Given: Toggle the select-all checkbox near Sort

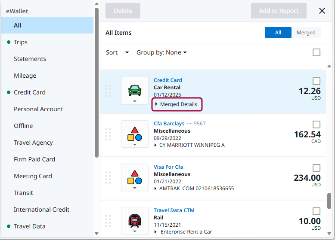Looking at the screenshot, I should coord(316,52).
